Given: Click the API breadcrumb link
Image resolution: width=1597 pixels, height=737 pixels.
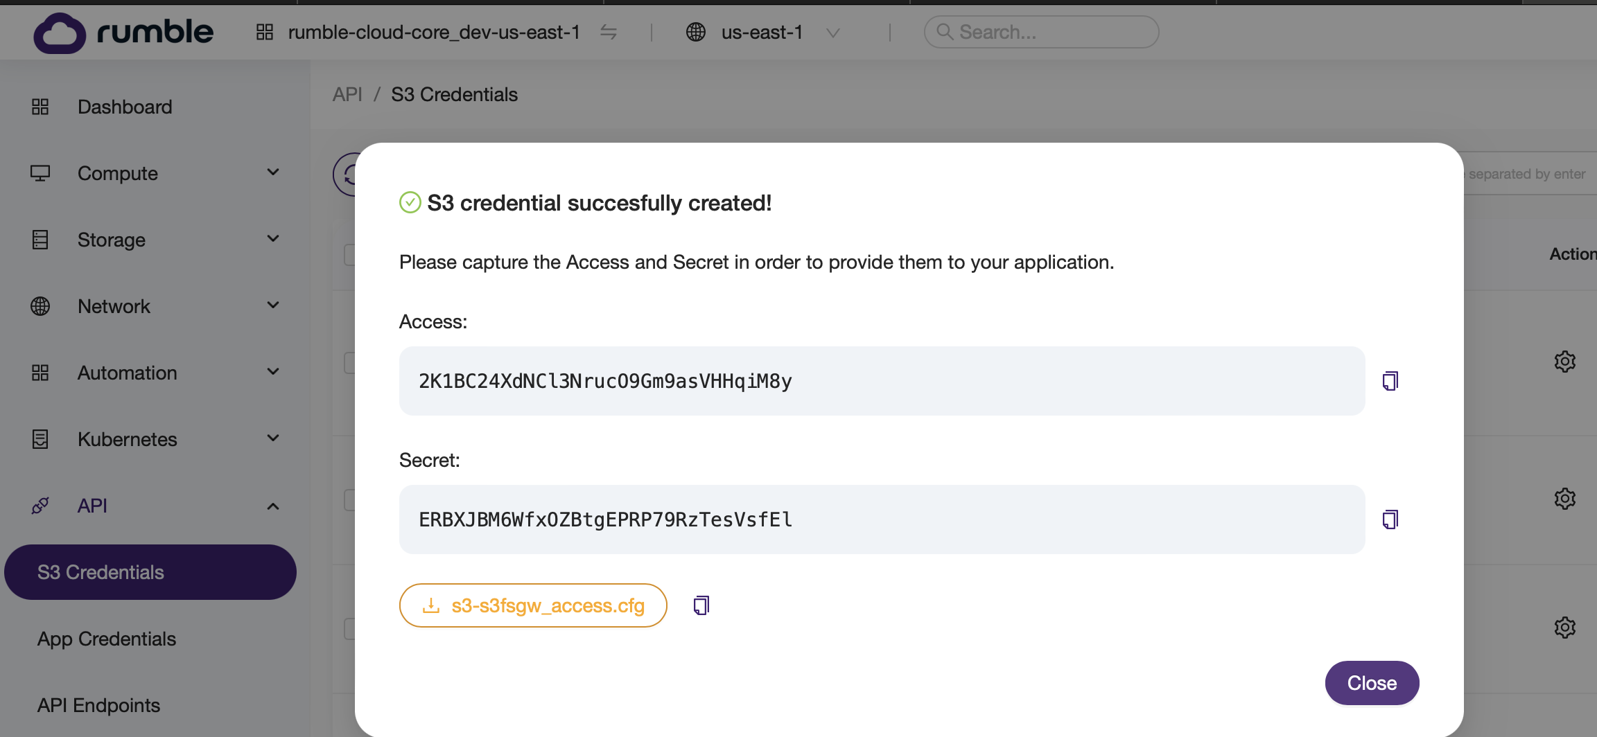Looking at the screenshot, I should (x=347, y=94).
